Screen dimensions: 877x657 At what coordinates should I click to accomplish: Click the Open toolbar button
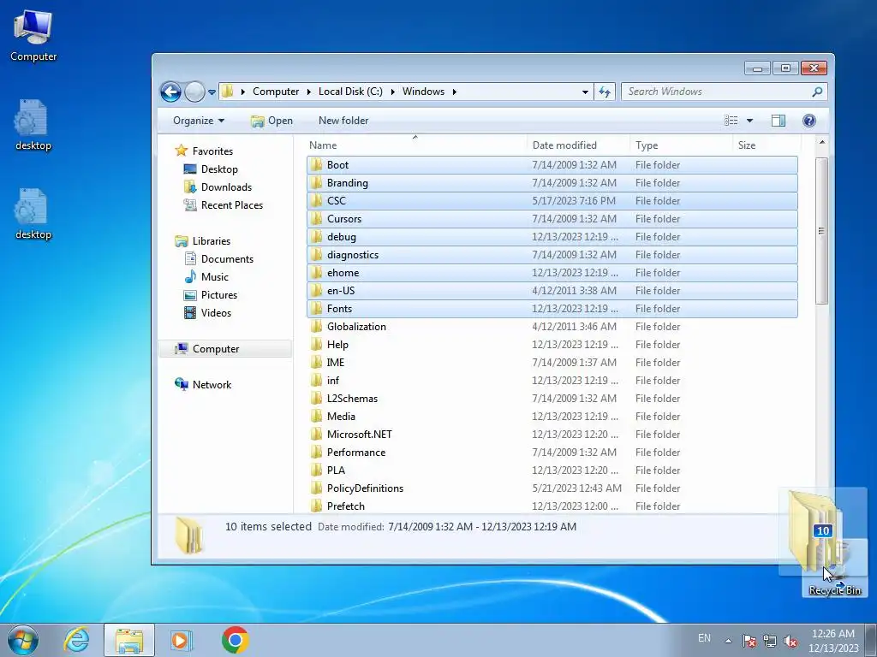tap(271, 121)
